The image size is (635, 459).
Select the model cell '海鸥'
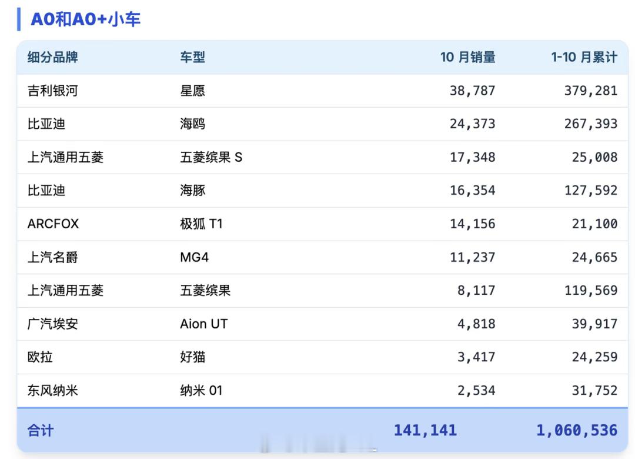(193, 124)
